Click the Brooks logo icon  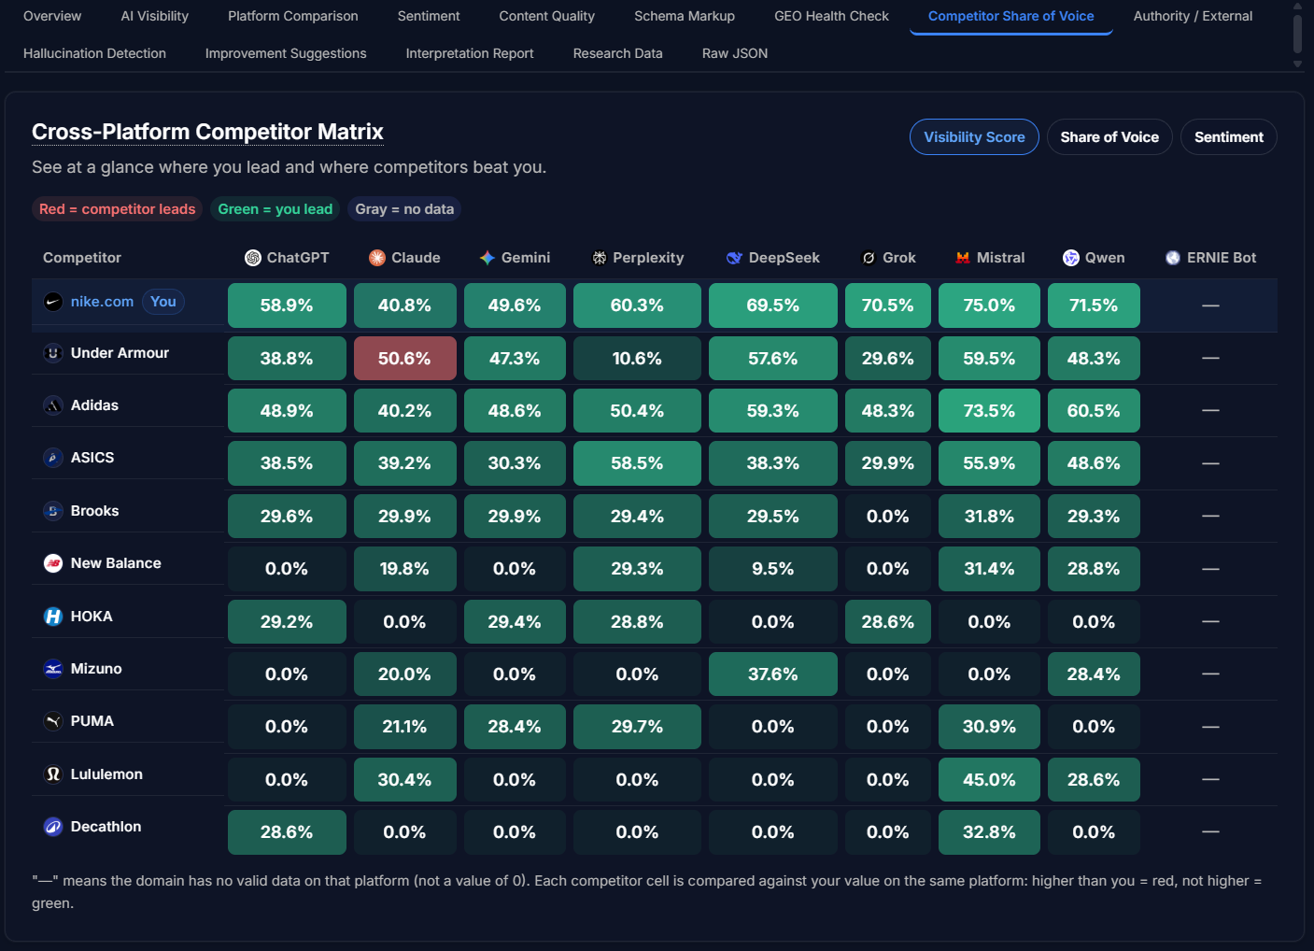[53, 511]
